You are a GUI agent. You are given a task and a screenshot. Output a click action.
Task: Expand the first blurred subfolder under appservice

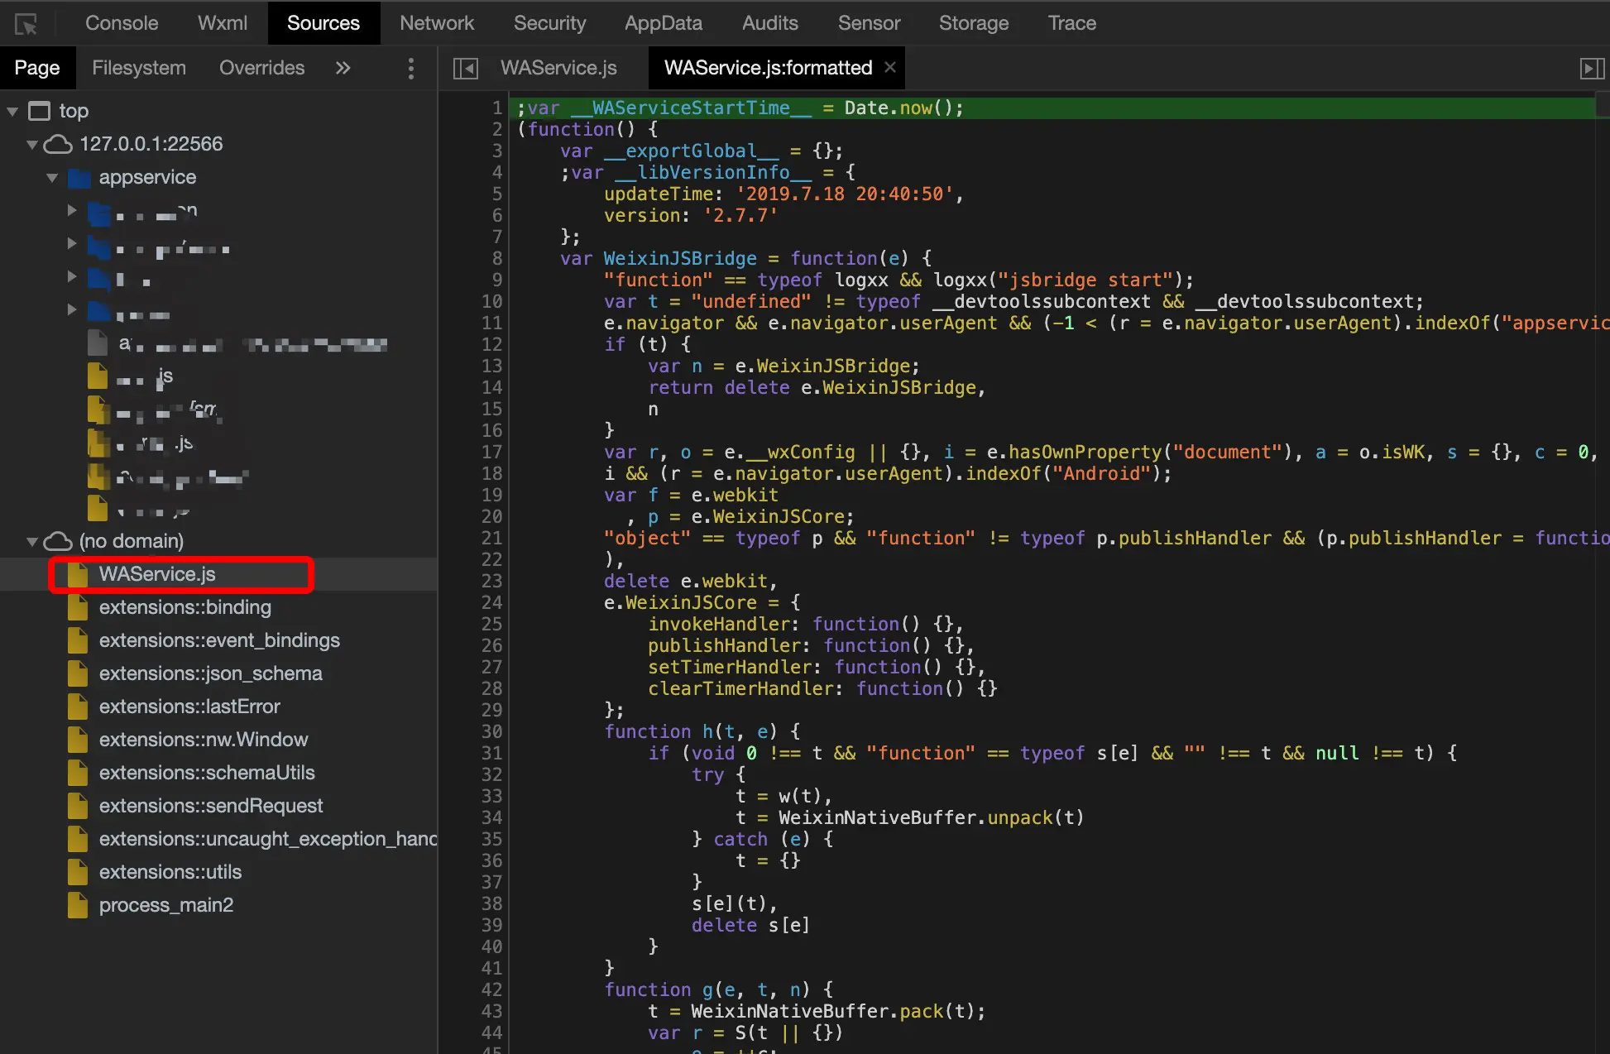point(72,211)
